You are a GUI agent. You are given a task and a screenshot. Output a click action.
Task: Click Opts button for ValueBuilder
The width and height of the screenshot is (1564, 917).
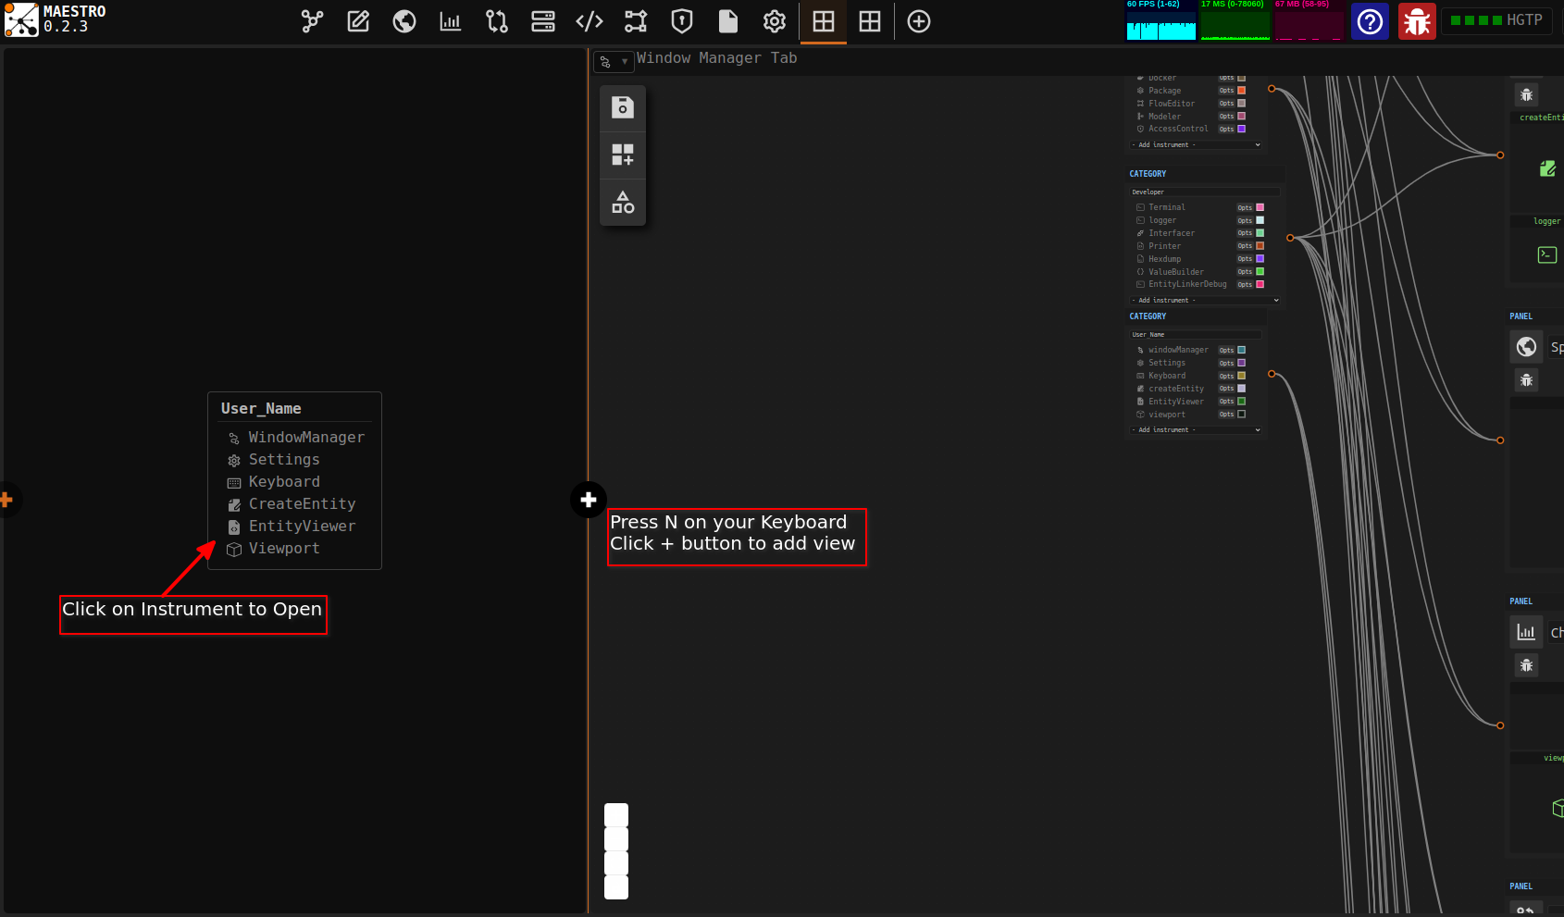(1245, 272)
